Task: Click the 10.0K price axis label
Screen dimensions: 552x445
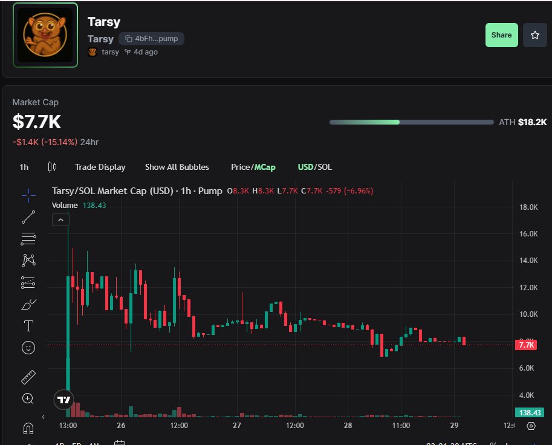Action: point(528,314)
